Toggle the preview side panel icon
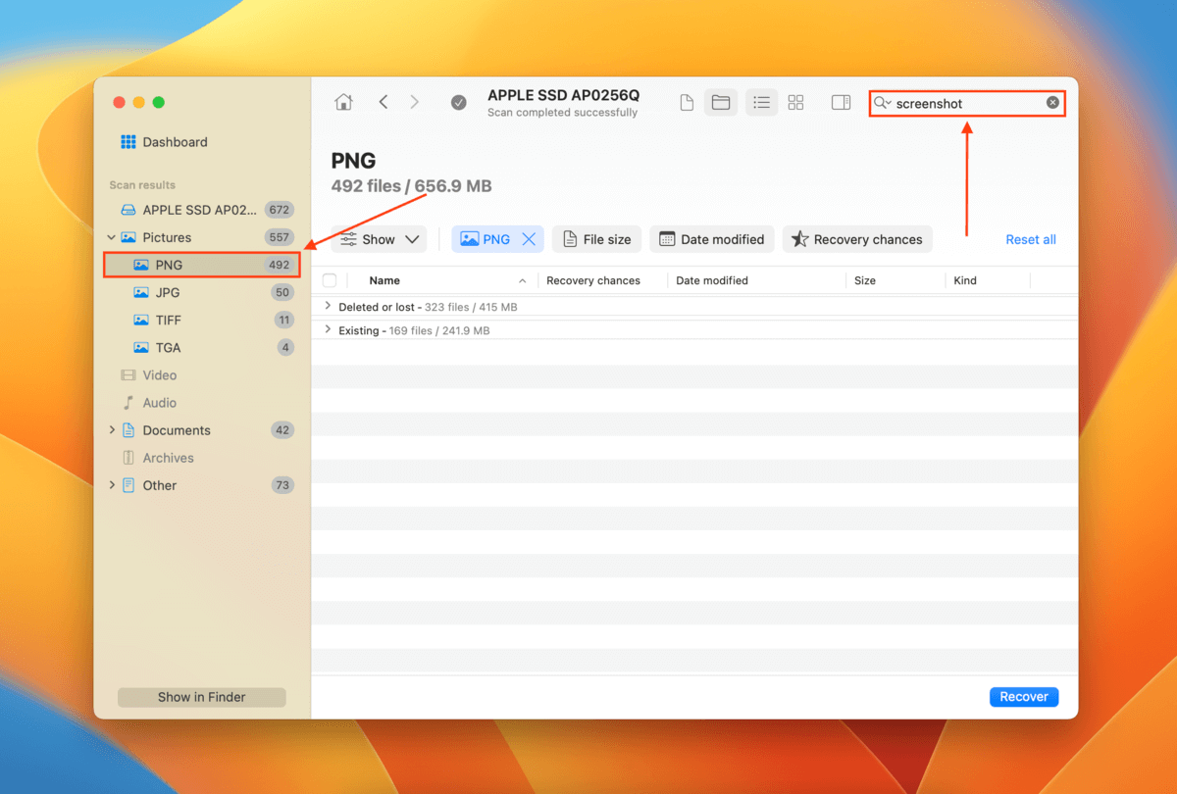The height and width of the screenshot is (794, 1177). tap(841, 103)
